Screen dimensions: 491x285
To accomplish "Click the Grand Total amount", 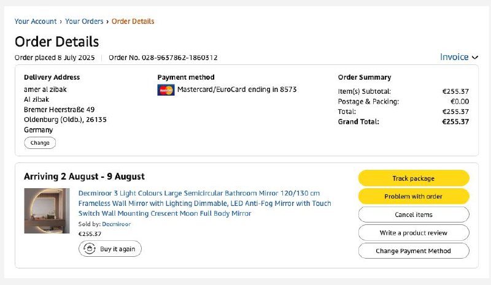I will tap(455, 121).
